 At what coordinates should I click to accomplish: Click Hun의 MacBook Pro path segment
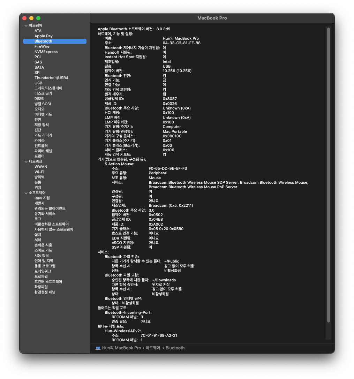click(x=121, y=348)
